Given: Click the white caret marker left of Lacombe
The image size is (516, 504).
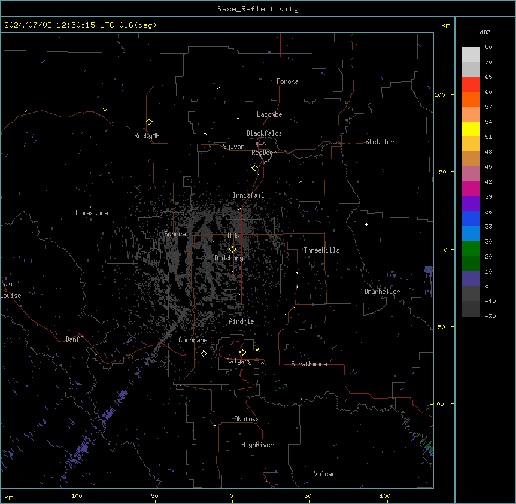Looking at the screenshot, I should pyautogui.click(x=238, y=119).
